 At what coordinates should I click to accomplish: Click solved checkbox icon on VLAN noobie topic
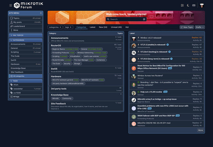(138, 92)
